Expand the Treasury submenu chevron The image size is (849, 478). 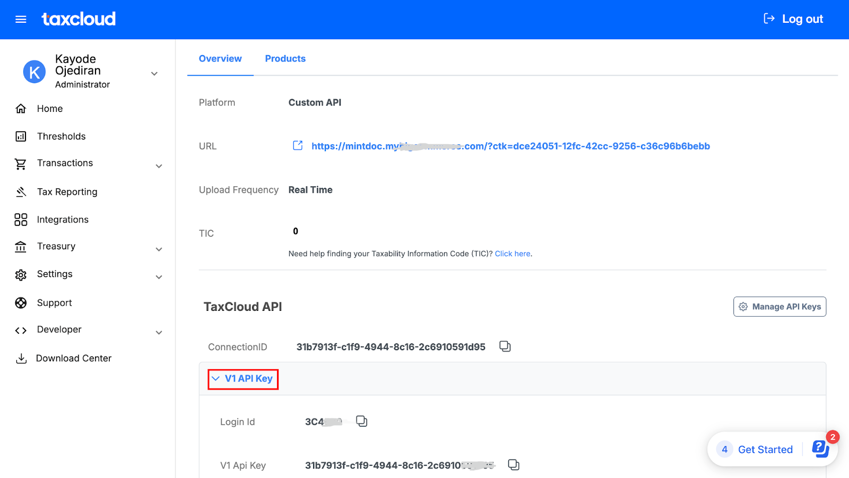coord(159,249)
